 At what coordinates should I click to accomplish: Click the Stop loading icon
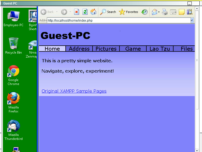coord(76,12)
